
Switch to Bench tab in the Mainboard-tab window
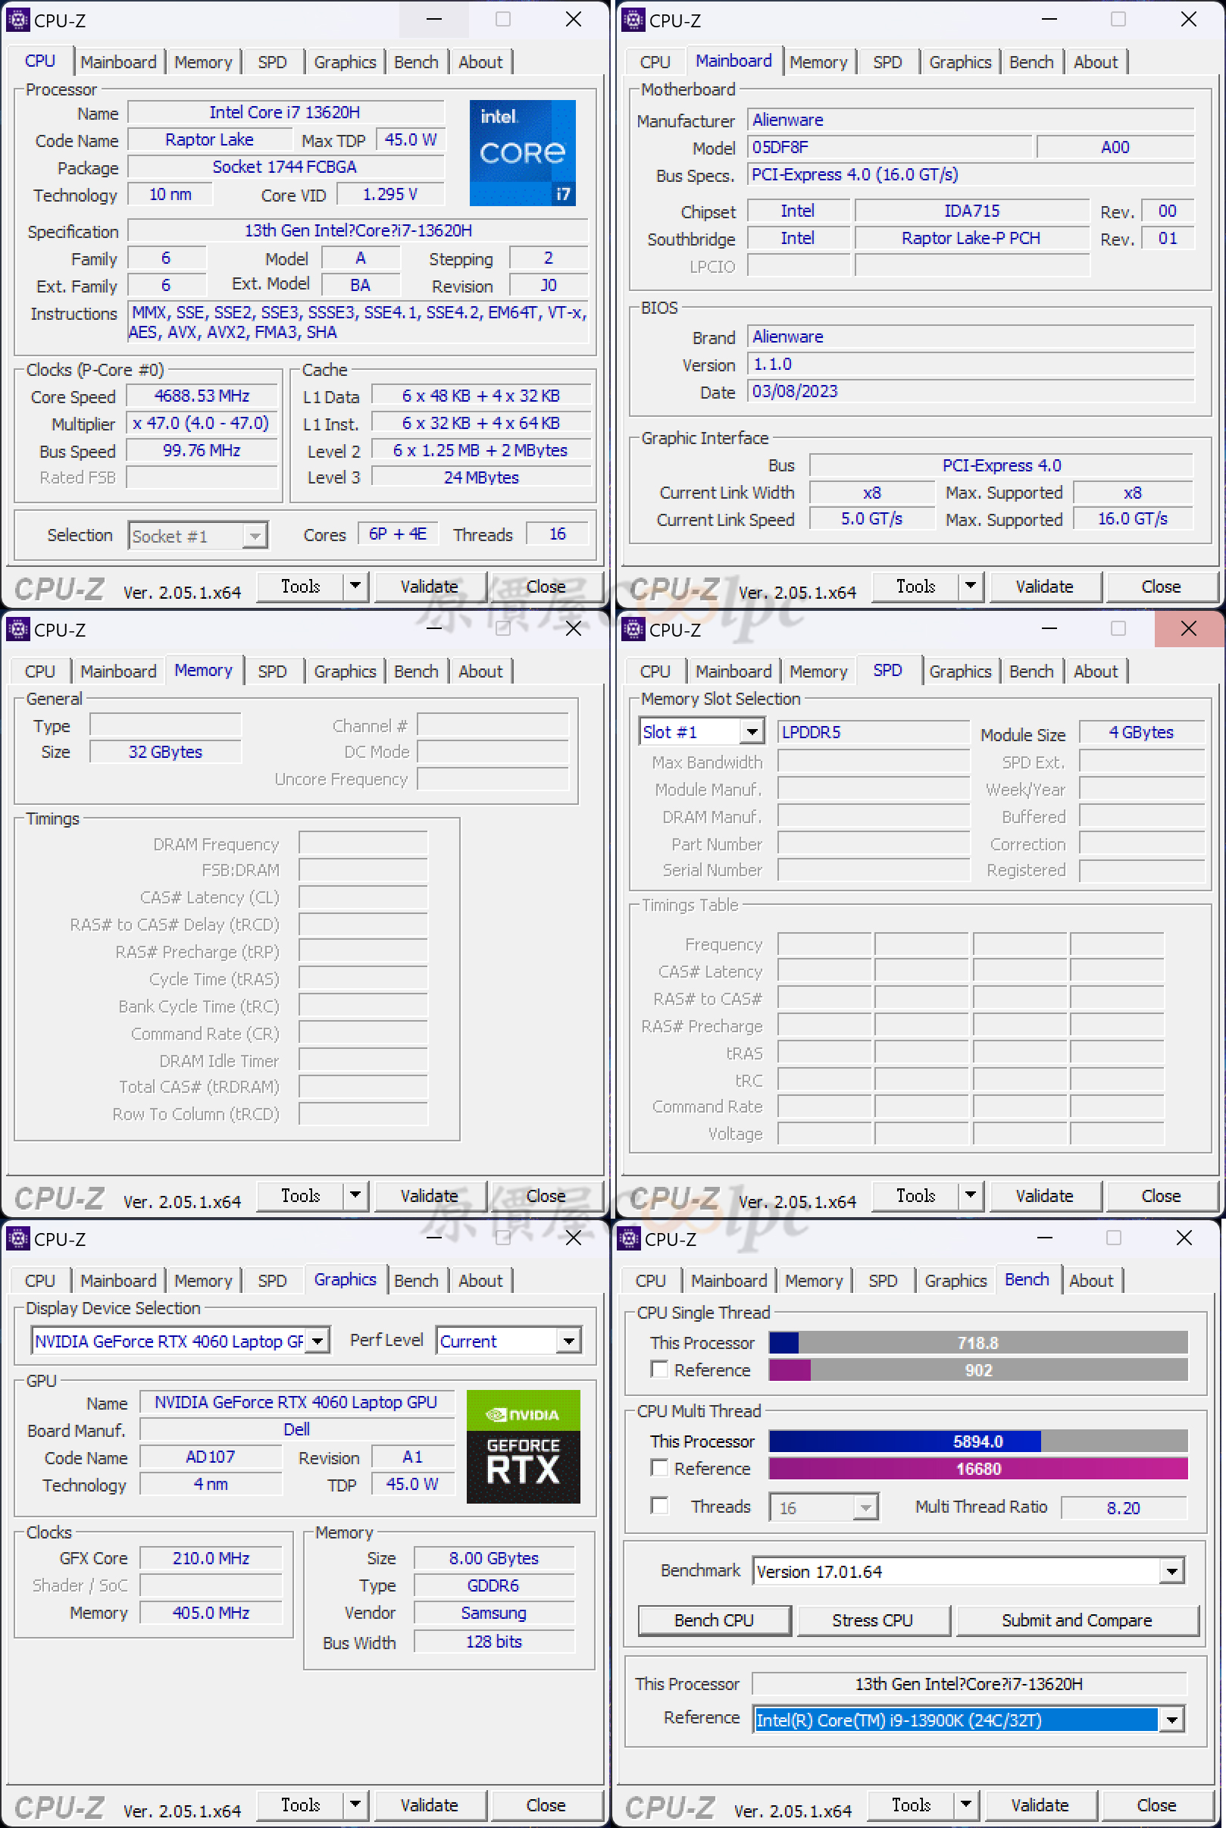[x=1031, y=62]
